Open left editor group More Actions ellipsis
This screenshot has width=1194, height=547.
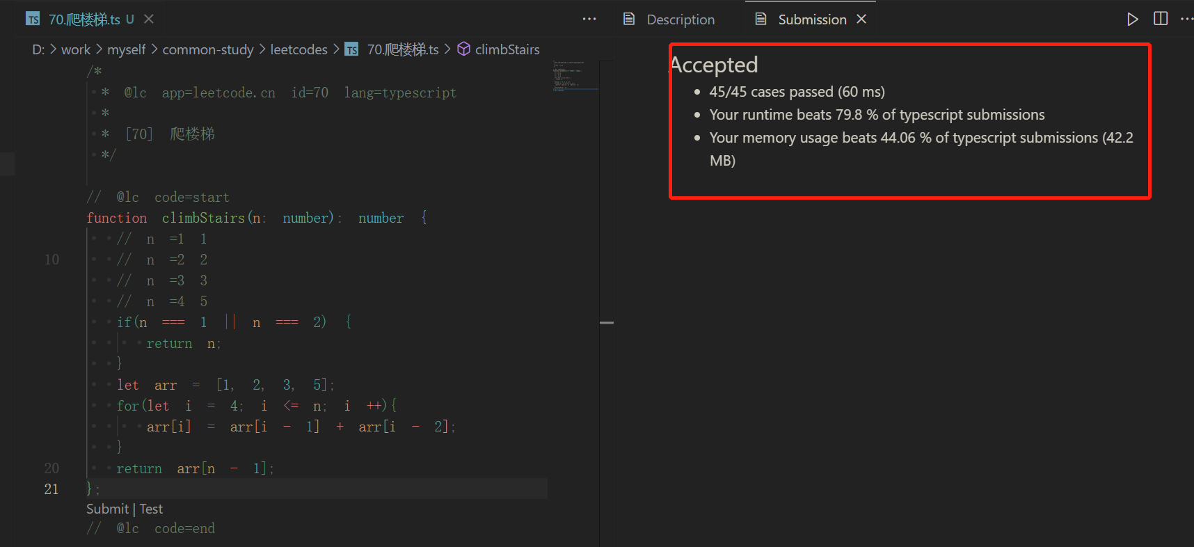(x=589, y=19)
